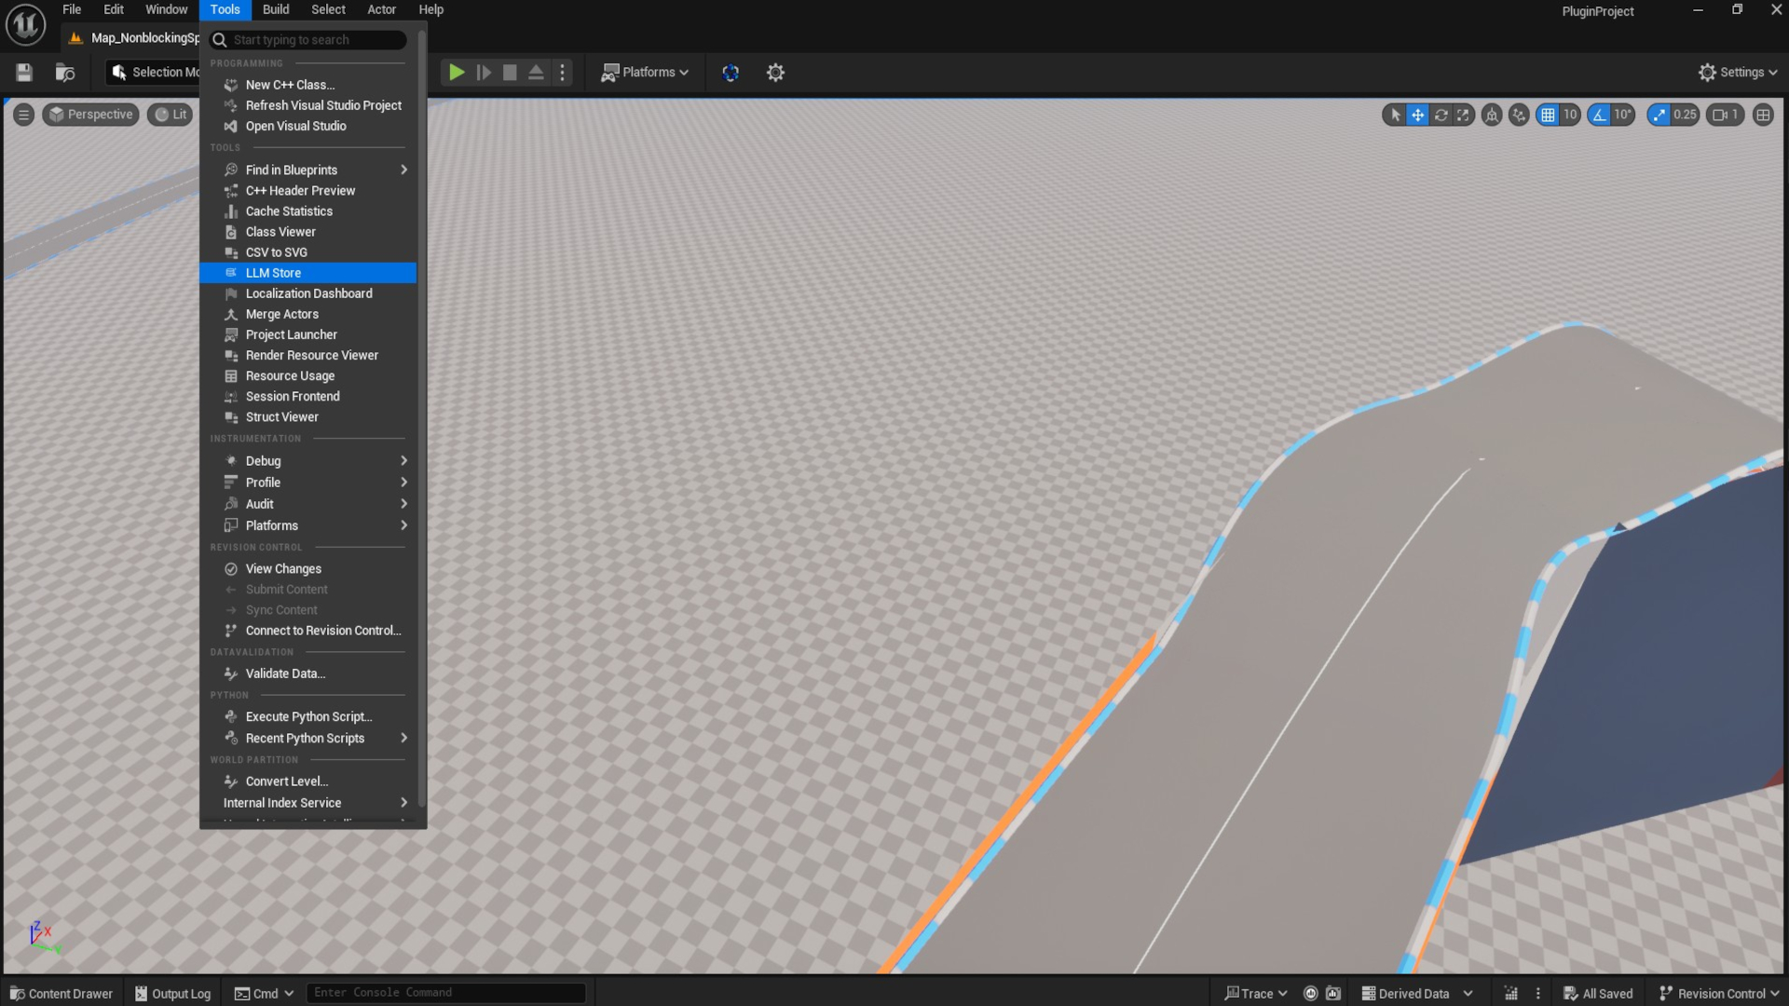The width and height of the screenshot is (1789, 1006).
Task: Click the skip/advance frame play icon
Action: click(x=484, y=73)
